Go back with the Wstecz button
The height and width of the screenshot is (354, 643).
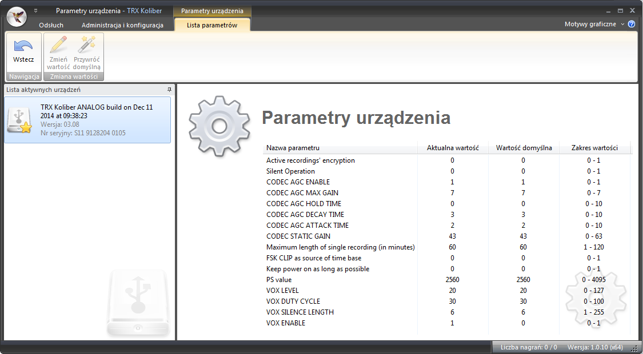pos(23,53)
